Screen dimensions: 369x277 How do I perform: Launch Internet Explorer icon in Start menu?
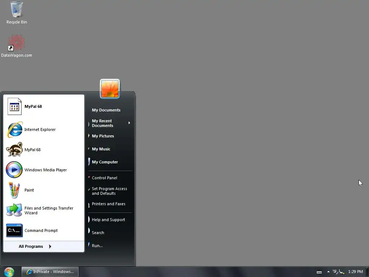click(14, 129)
